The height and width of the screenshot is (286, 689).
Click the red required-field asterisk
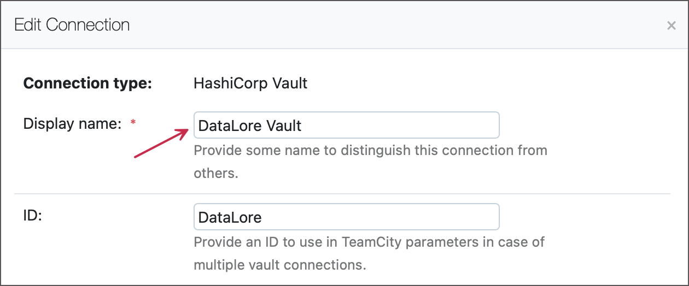click(x=133, y=123)
